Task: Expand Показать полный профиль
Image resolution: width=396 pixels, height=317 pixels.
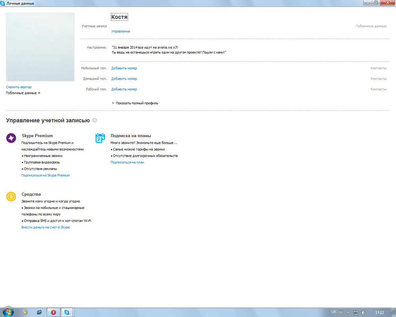Action: tap(137, 103)
